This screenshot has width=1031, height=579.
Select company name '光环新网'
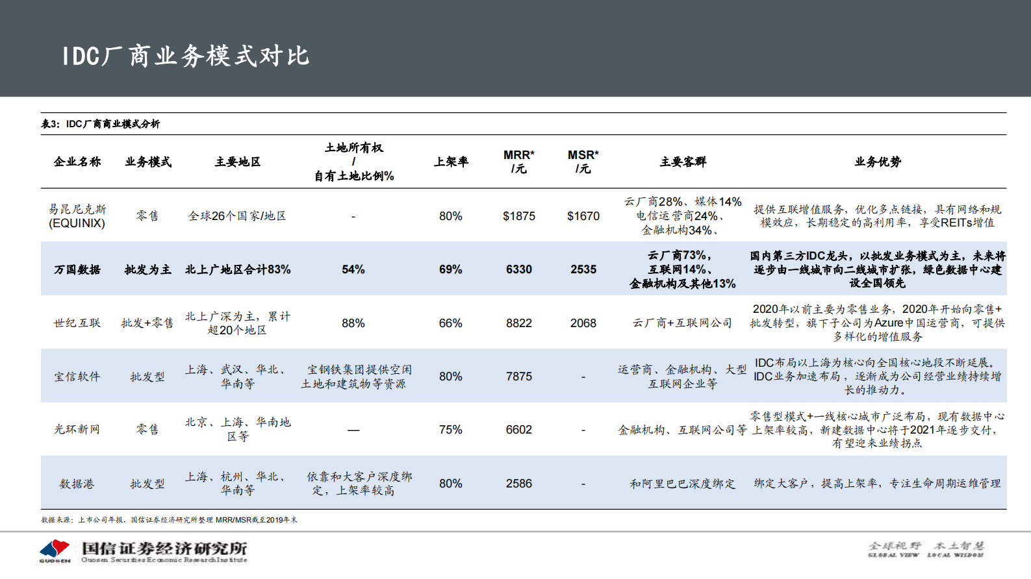coord(77,430)
